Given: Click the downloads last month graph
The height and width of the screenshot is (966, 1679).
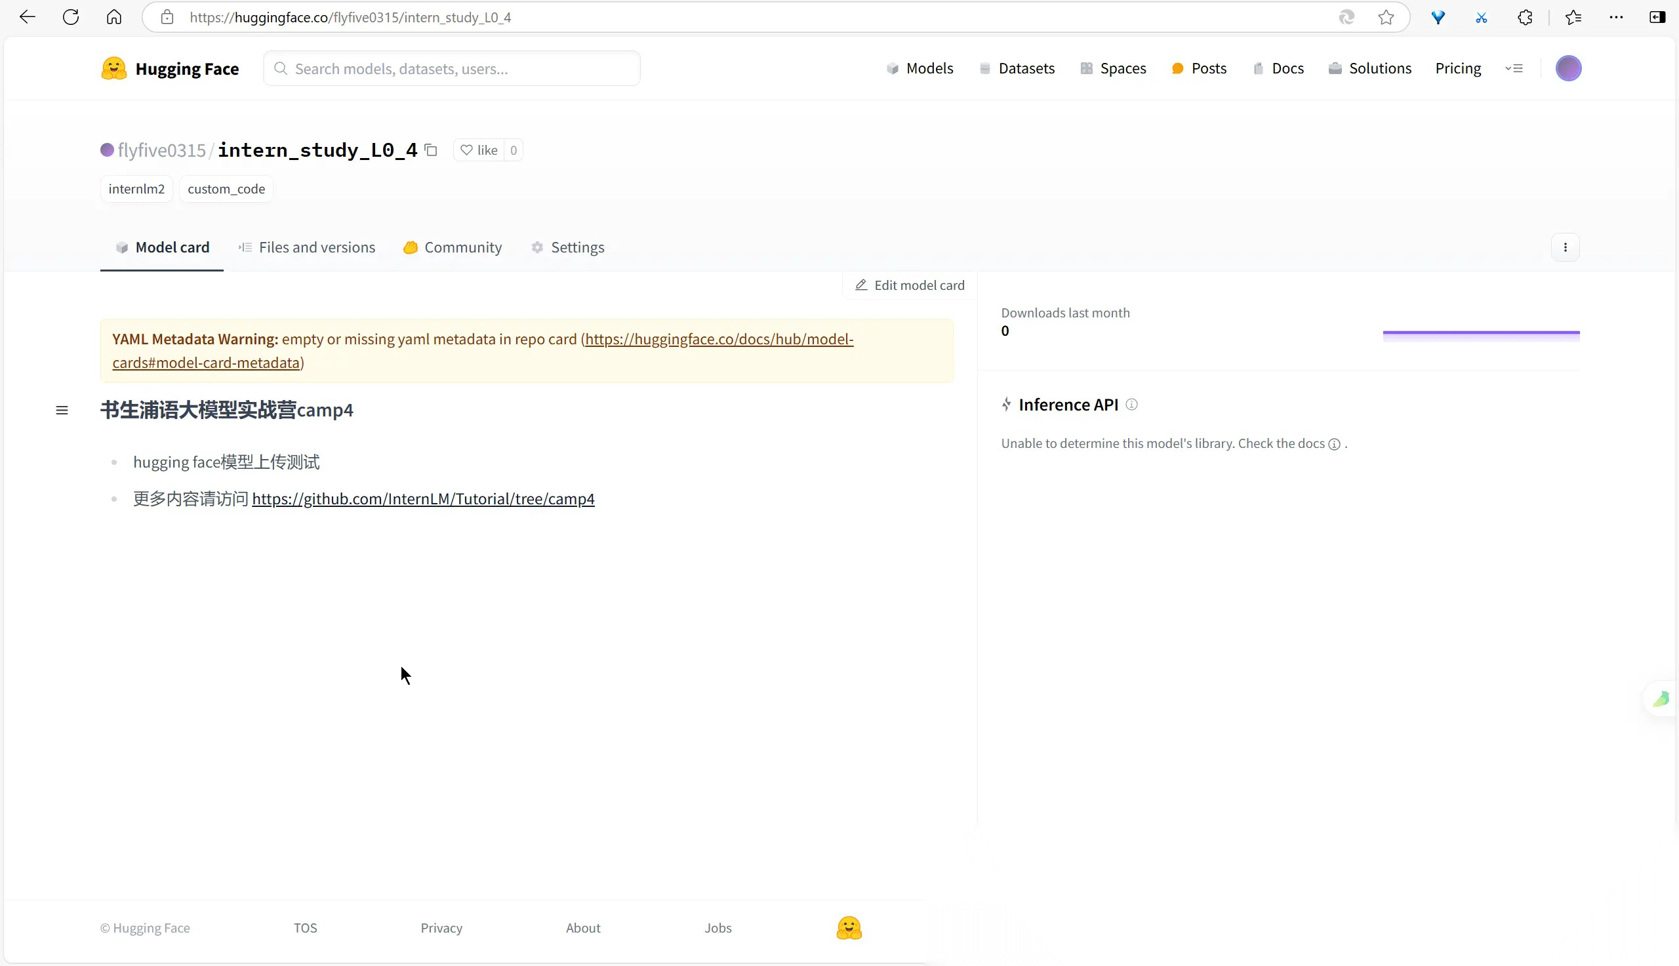Looking at the screenshot, I should pyautogui.click(x=1481, y=333).
